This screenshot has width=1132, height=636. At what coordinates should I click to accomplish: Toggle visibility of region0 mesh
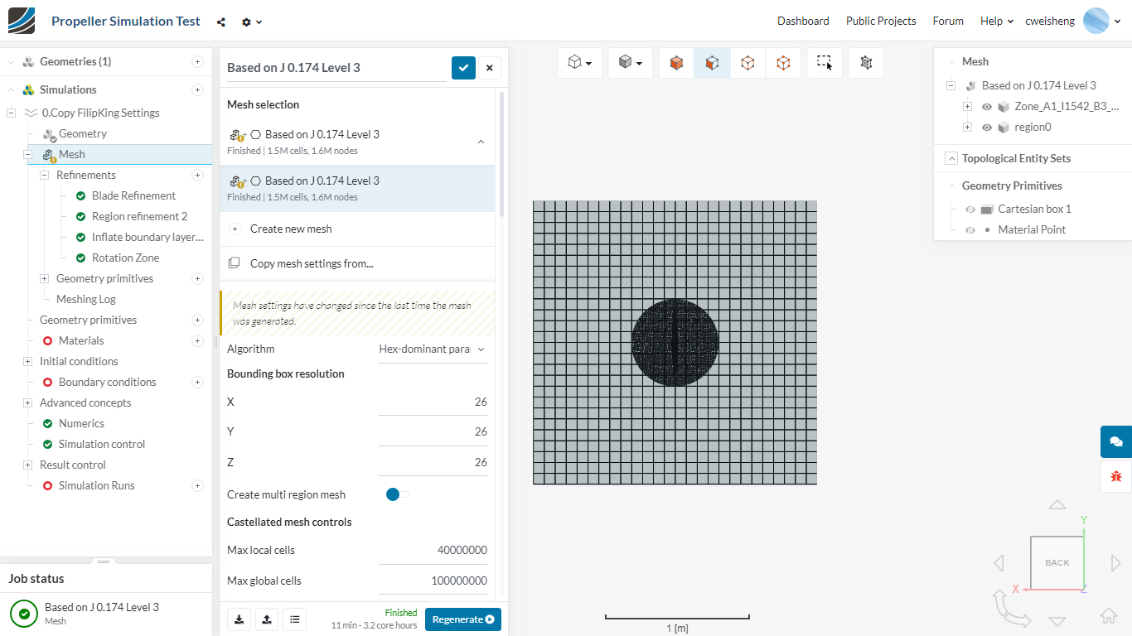point(987,128)
